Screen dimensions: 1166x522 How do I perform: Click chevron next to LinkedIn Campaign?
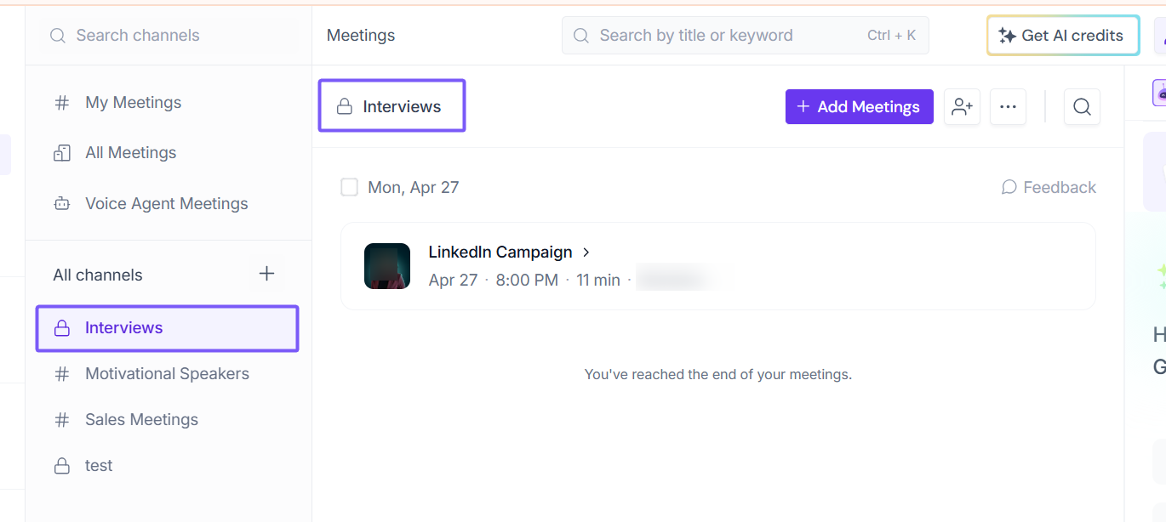click(586, 252)
